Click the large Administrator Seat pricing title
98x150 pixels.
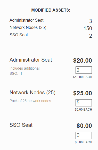pyautogui.click(x=31, y=60)
